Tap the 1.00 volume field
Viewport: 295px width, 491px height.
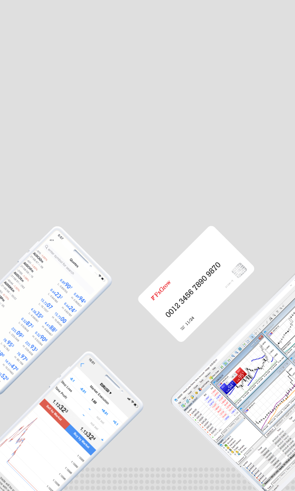click(94, 401)
